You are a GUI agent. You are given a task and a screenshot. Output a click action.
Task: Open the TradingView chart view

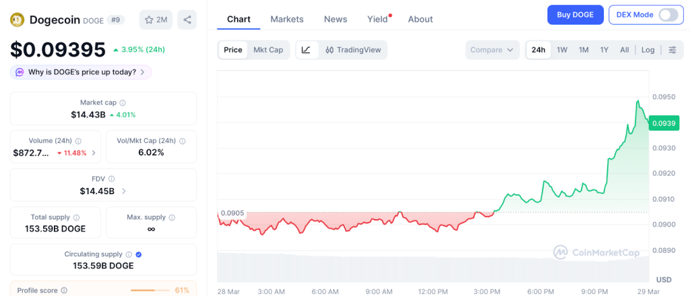pyautogui.click(x=352, y=50)
